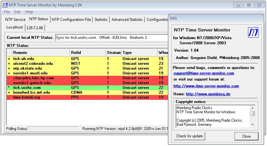The image size is (267, 146).
Task: Select the tick.usshc.com synced row
Action: [x=87, y=88]
